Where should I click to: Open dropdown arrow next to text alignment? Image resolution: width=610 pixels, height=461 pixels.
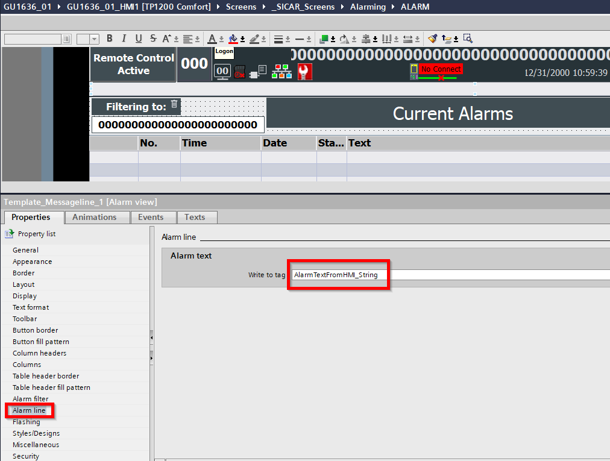(197, 39)
